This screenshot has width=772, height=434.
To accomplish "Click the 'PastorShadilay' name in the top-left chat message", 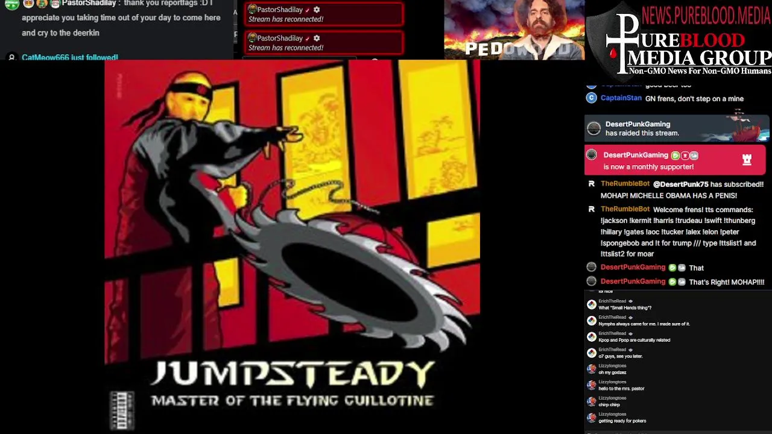I will coord(89,4).
